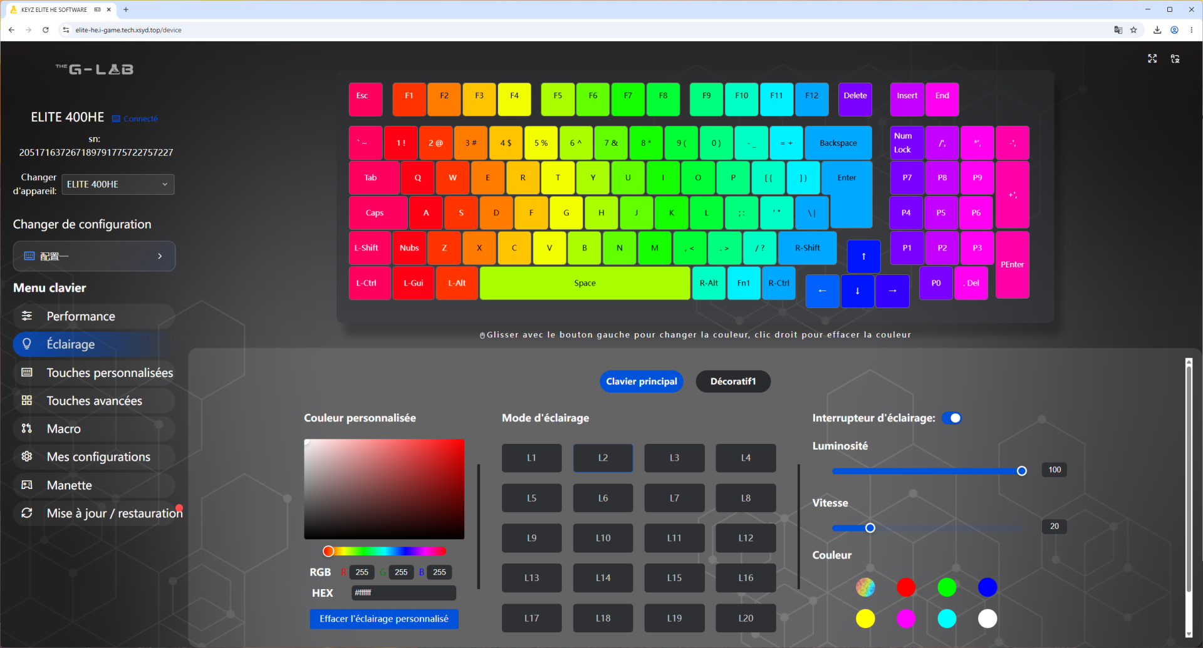Toggle the Interrupteur d'éclairage switch
This screenshot has height=648, width=1203.
pos(952,418)
